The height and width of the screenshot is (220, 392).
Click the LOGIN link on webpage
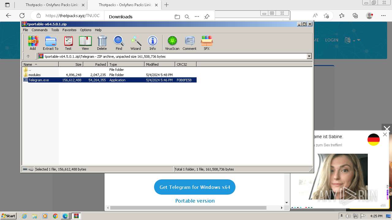pos(332,40)
